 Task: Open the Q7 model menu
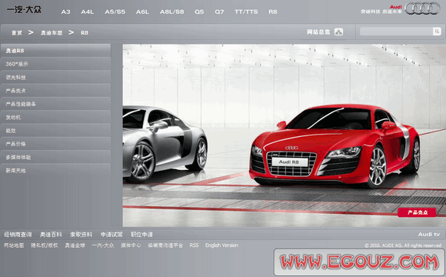tap(219, 12)
